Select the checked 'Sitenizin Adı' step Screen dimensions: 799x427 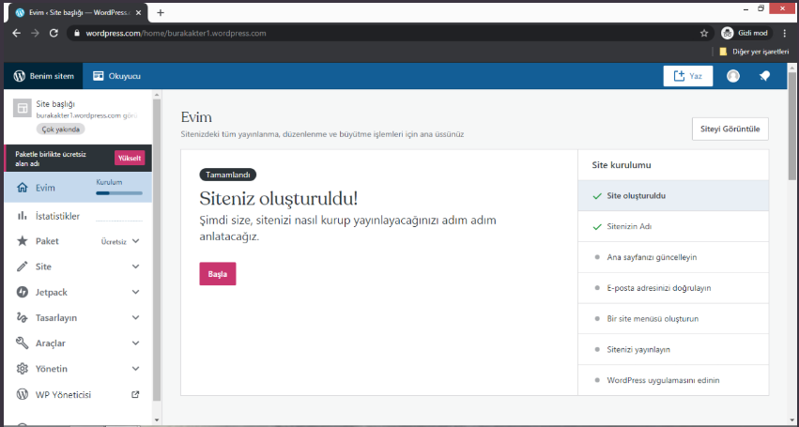(x=672, y=226)
